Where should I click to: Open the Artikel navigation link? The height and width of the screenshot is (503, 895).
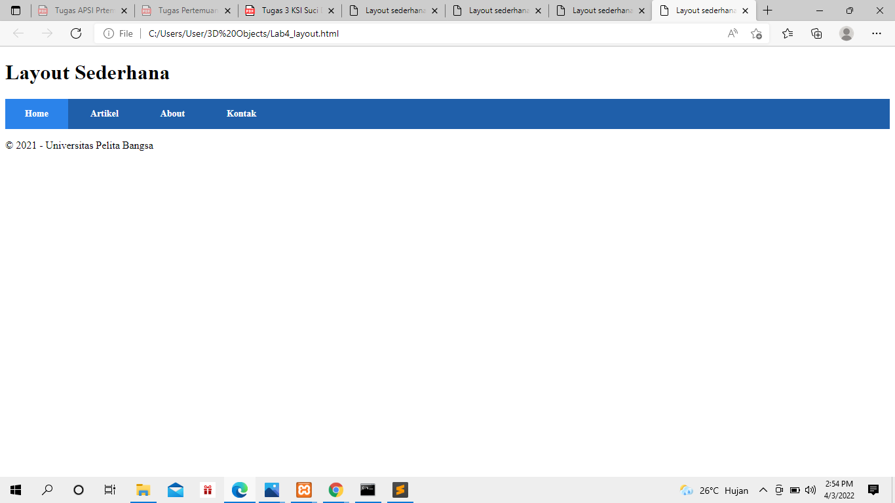[x=105, y=113]
